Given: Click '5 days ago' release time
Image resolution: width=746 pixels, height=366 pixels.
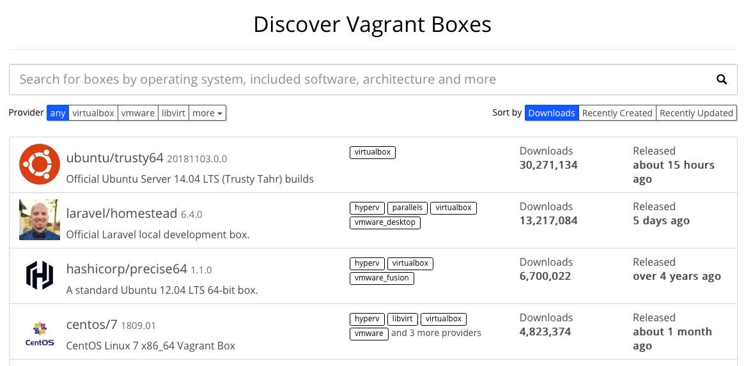Looking at the screenshot, I should [661, 221].
